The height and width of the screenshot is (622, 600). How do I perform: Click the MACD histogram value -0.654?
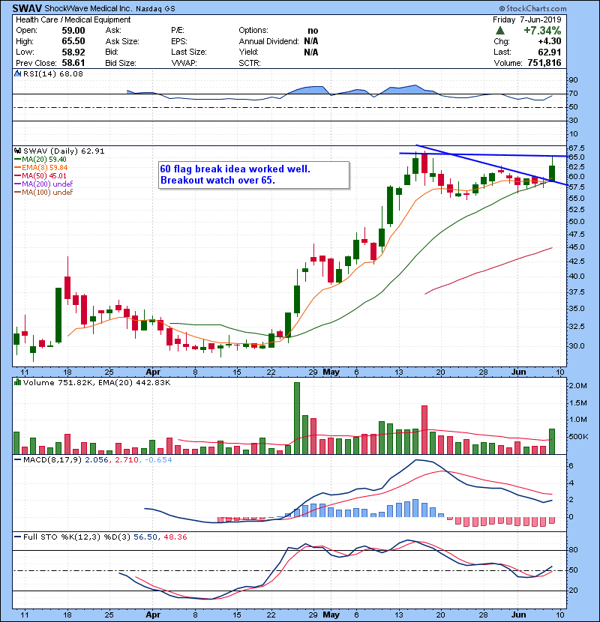158,460
